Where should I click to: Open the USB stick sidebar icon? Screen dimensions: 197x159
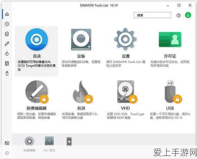tap(7, 73)
